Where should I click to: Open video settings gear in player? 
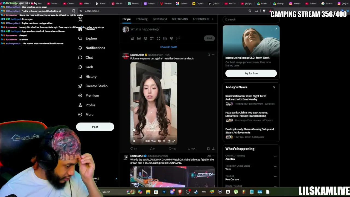164,141
